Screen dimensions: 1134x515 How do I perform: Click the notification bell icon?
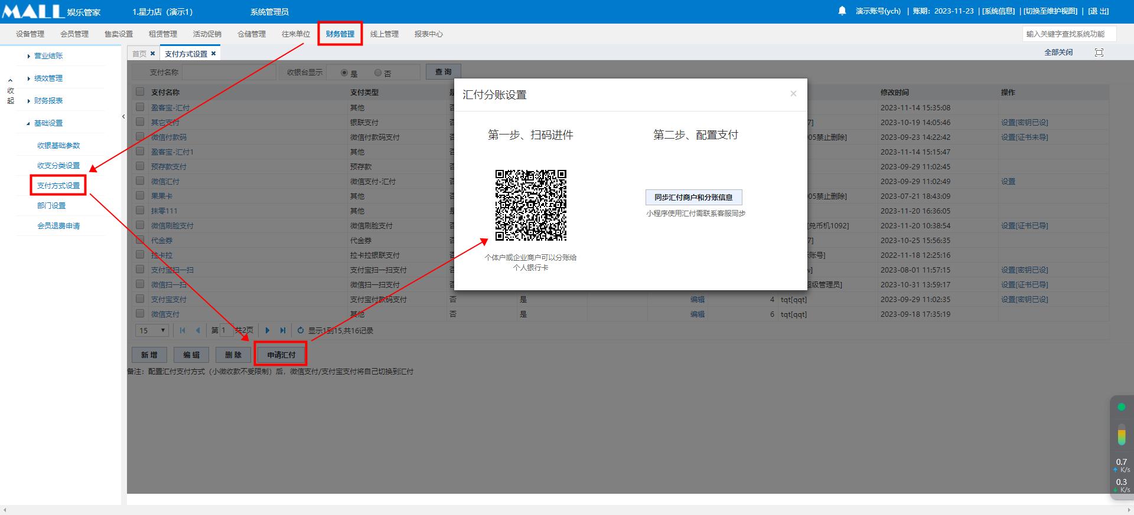pos(842,11)
